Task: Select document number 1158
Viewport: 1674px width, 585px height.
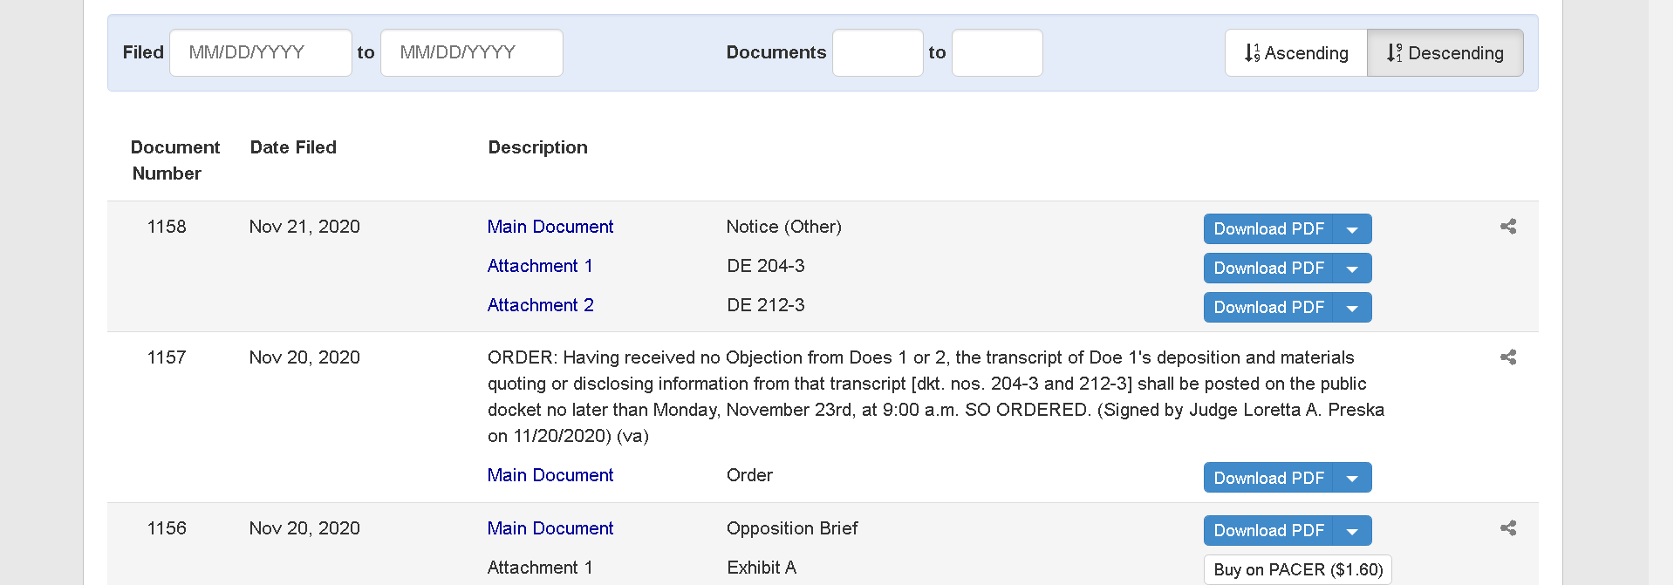Action: [x=167, y=227]
